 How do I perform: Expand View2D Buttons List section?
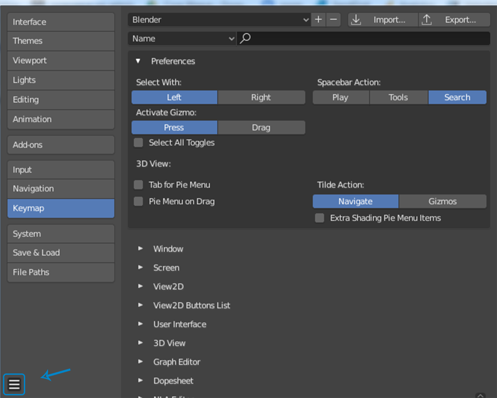[x=140, y=305]
